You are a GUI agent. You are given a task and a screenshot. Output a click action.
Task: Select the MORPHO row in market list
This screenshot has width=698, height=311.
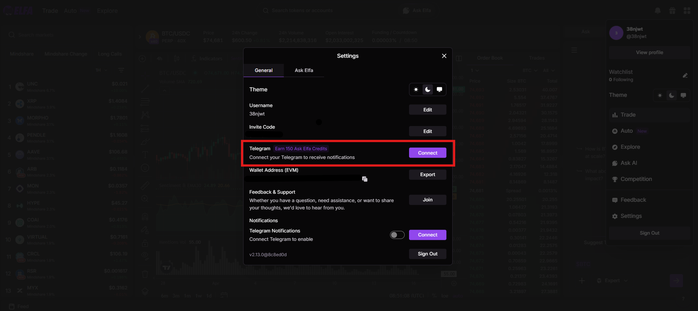click(x=68, y=121)
